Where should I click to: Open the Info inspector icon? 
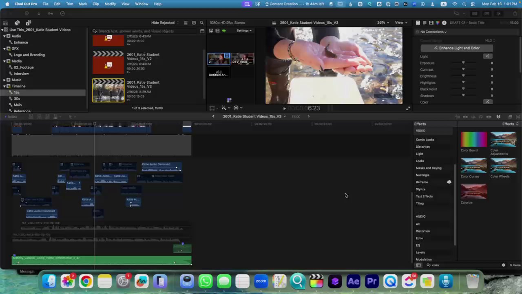pos(444,23)
